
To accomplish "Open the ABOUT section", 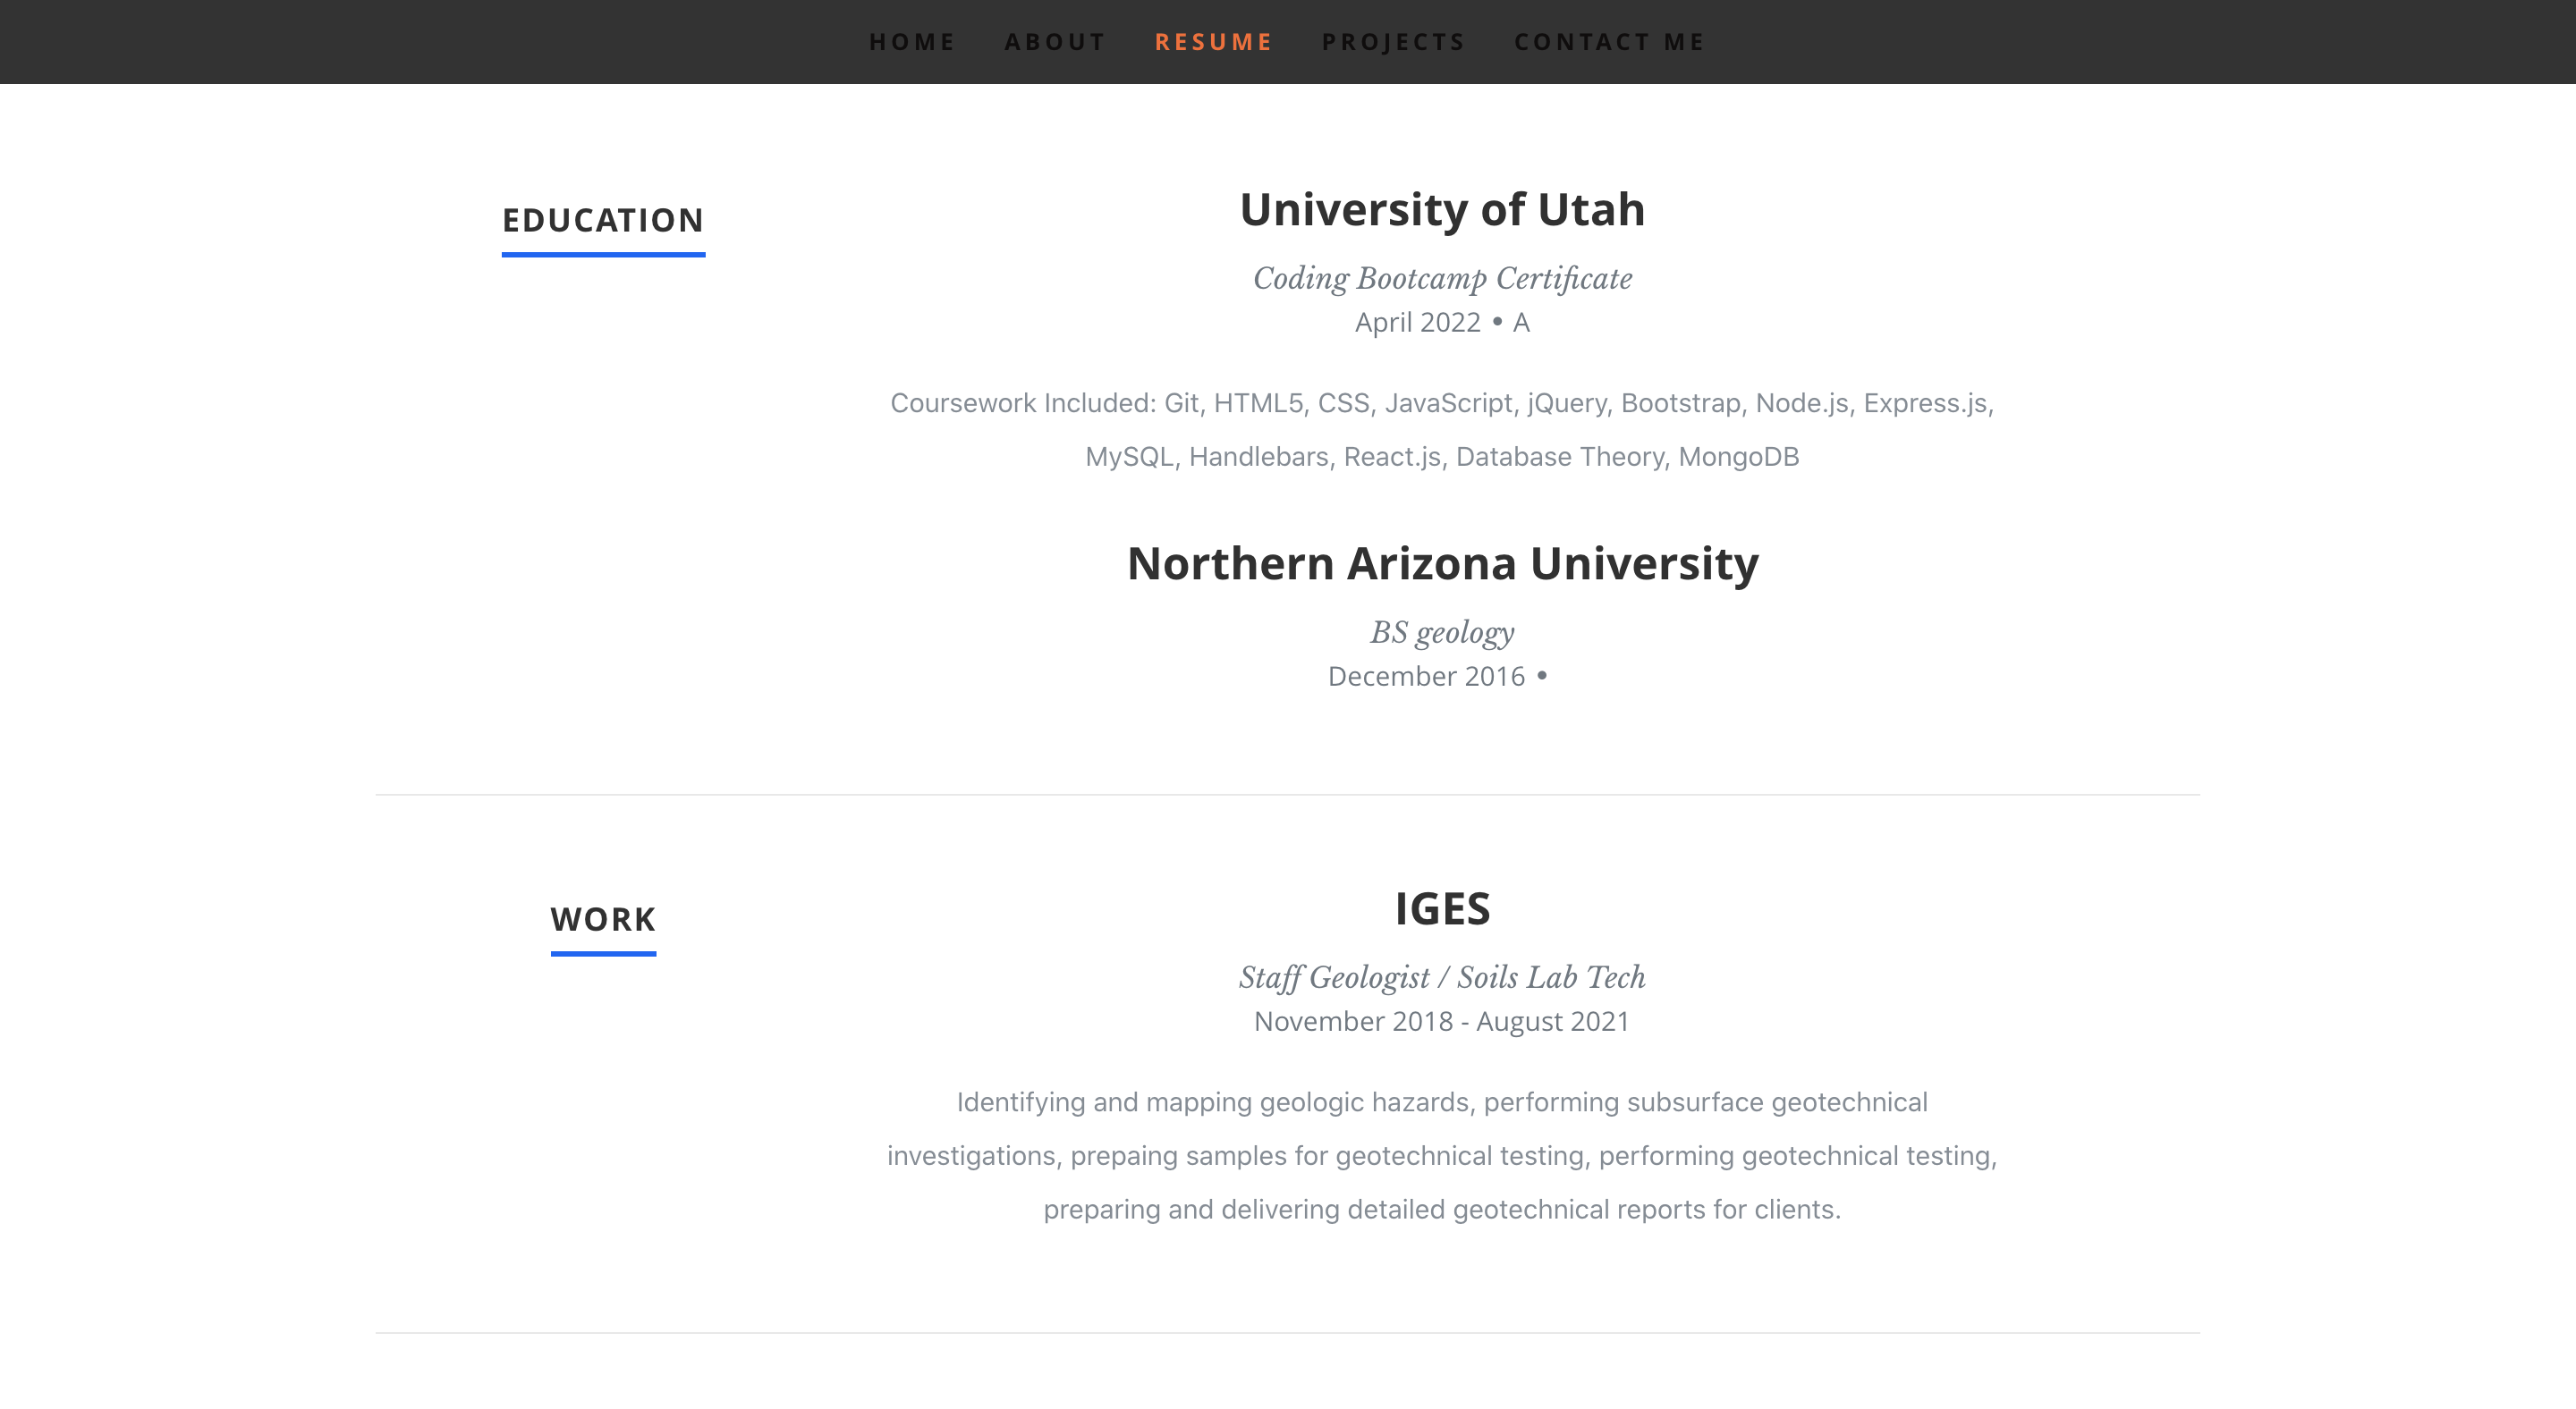I will tap(1055, 41).
